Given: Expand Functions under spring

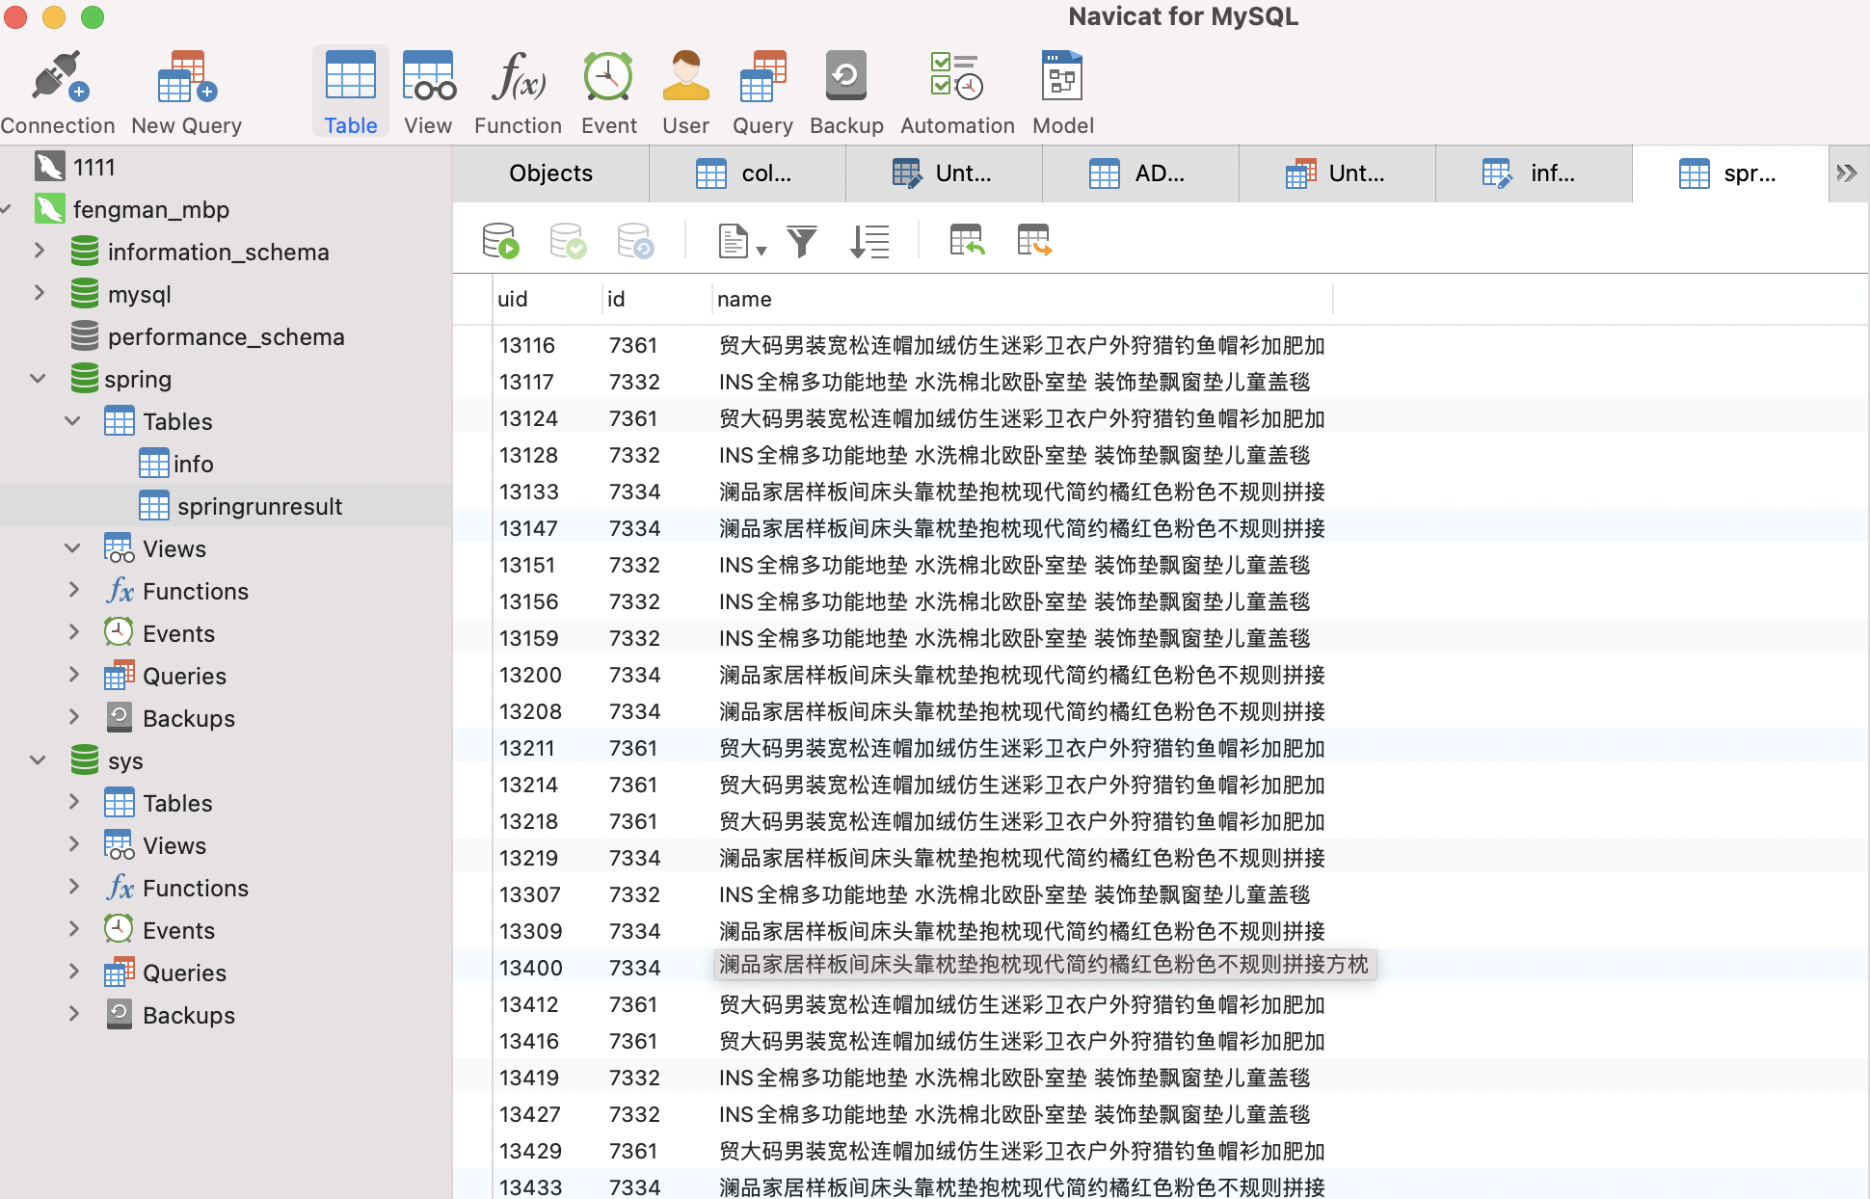Looking at the screenshot, I should (x=74, y=590).
